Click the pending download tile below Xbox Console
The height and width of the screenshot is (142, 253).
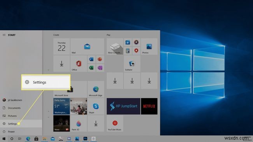click(x=115, y=81)
